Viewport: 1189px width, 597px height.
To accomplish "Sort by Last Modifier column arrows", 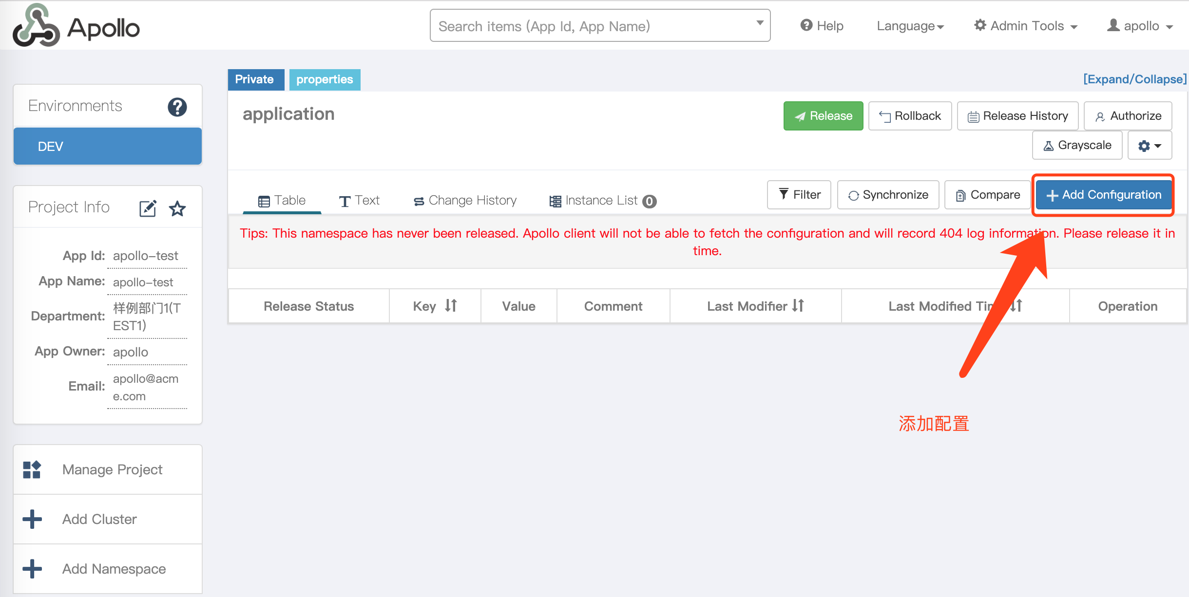I will pyautogui.click(x=798, y=306).
